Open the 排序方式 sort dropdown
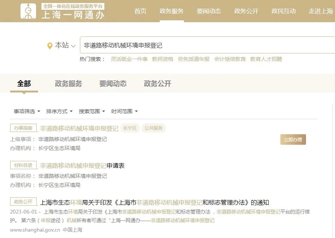This screenshot has width=335, height=238. 59,111
